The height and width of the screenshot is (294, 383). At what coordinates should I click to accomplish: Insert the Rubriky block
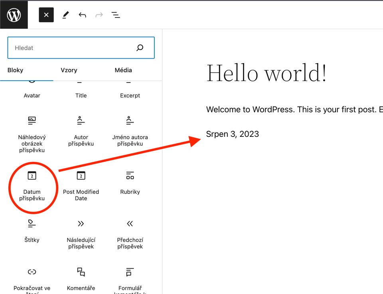coord(130,183)
